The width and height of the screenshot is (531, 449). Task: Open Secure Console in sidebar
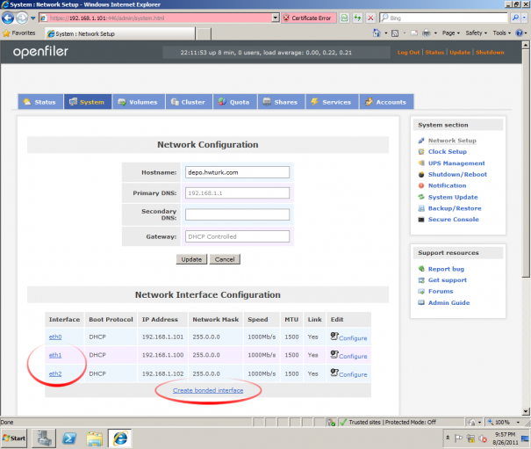pos(453,220)
